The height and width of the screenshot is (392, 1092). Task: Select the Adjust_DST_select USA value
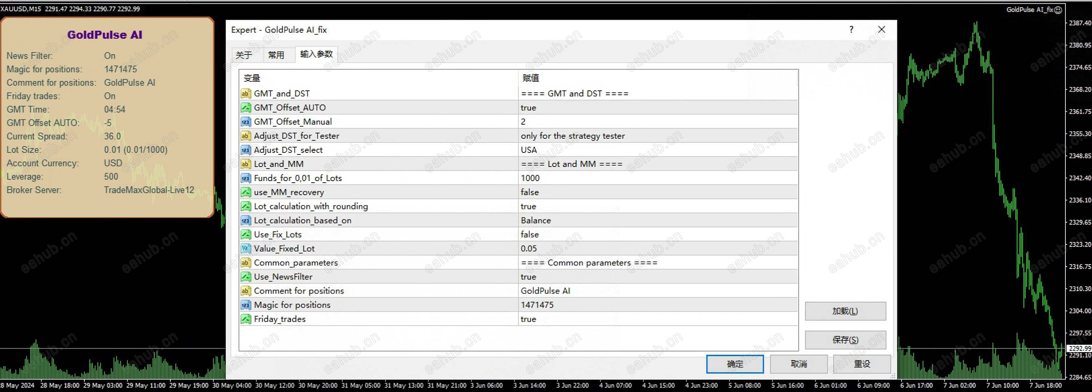tap(529, 150)
